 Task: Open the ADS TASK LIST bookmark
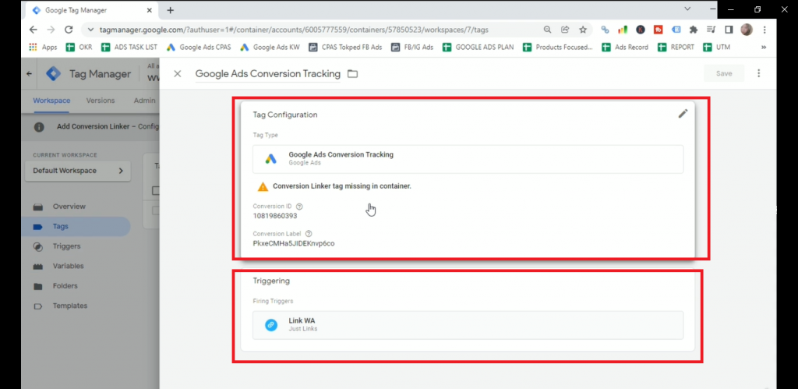[129, 48]
